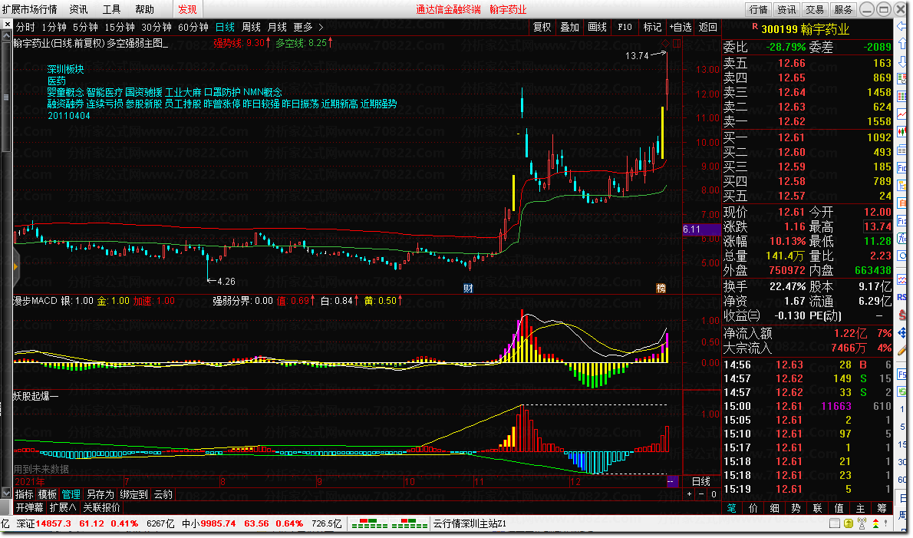Select the 主 tab in quote panel
Image resolution: width=913 pixels, height=538 pixels.
tap(861, 508)
